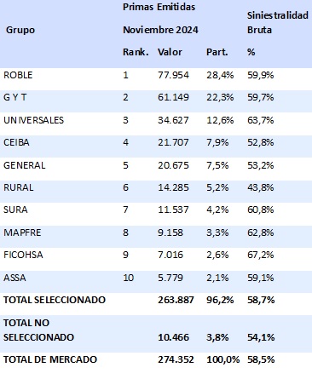Click TOTAL SELECCIONADO row label
Image resolution: width=312 pixels, height=379 pixels.
coord(55,300)
